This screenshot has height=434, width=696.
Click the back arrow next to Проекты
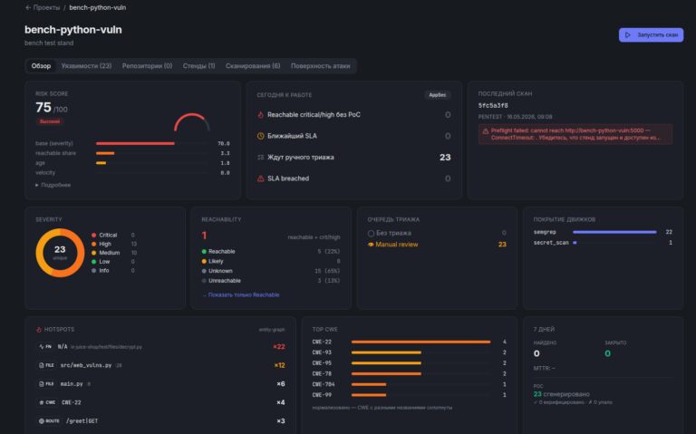pos(28,7)
